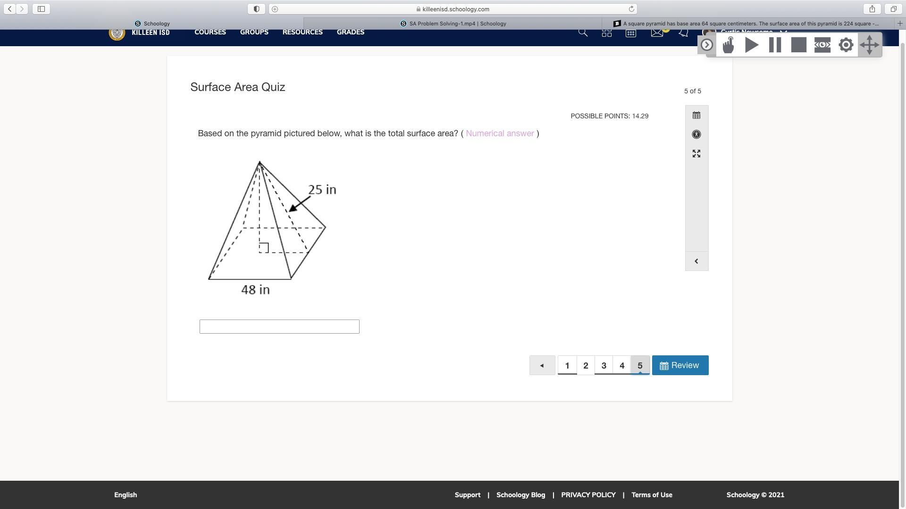
Task: Open the Schoology search magnifier
Action: (583, 33)
